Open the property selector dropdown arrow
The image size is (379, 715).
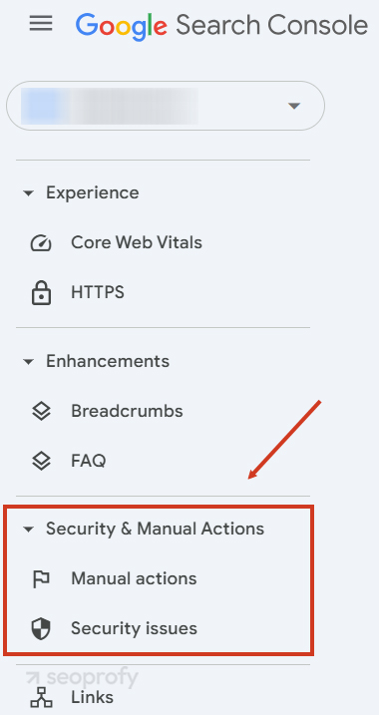(294, 106)
